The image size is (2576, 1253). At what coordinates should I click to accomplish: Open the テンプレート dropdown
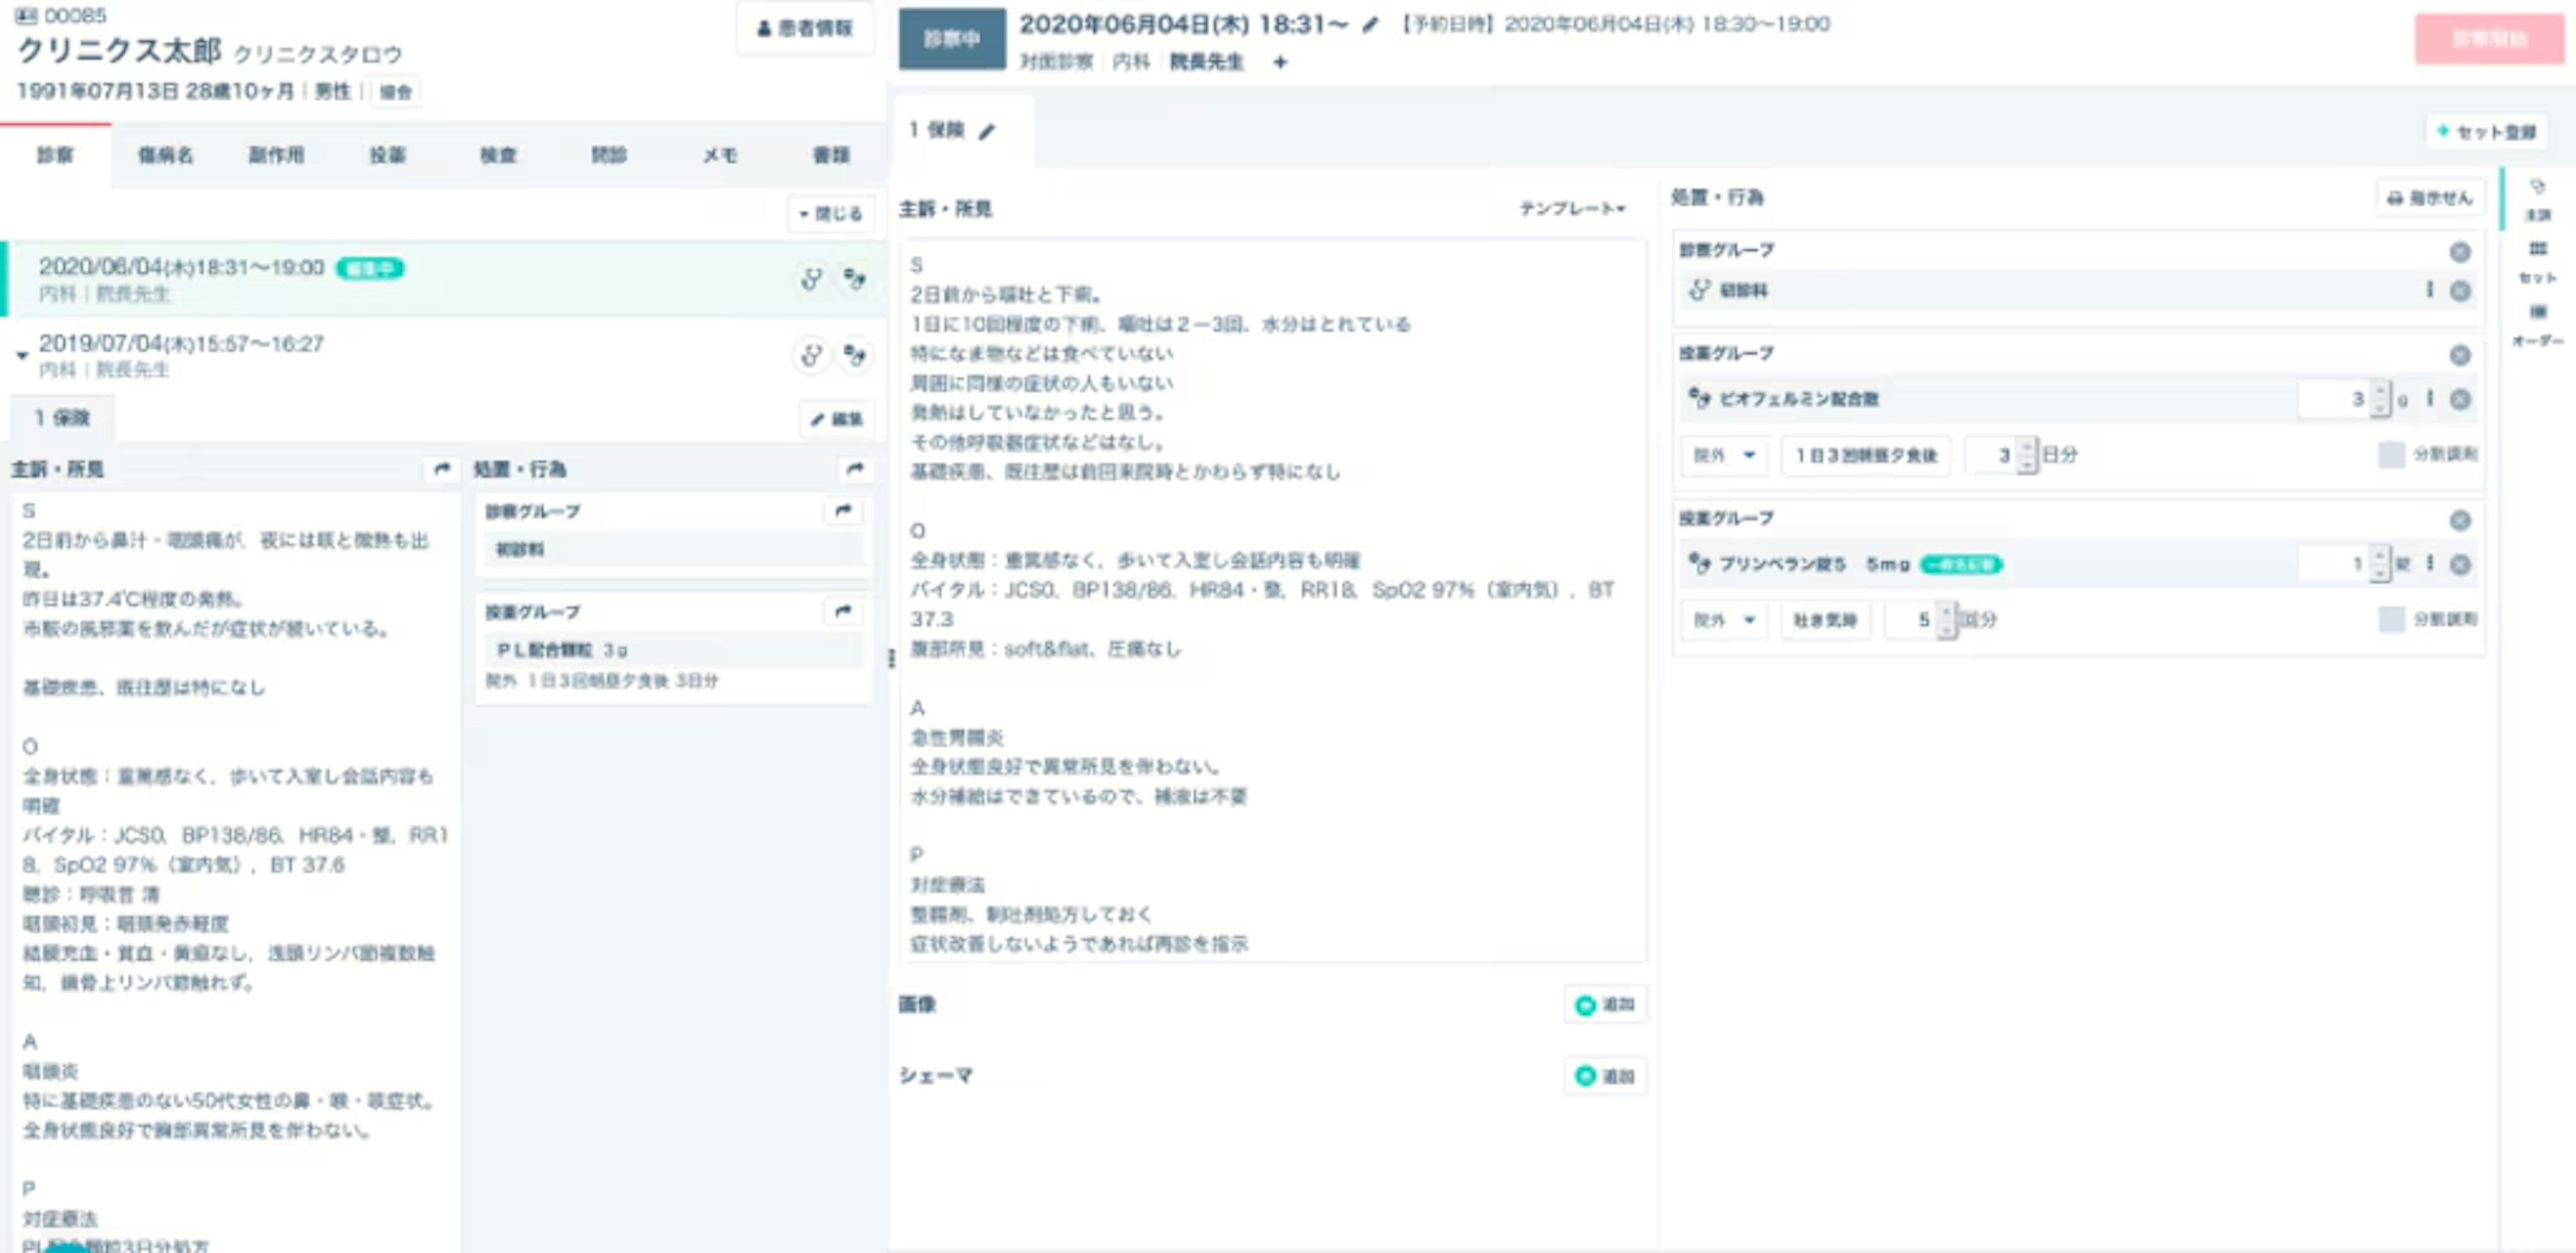[x=1572, y=208]
